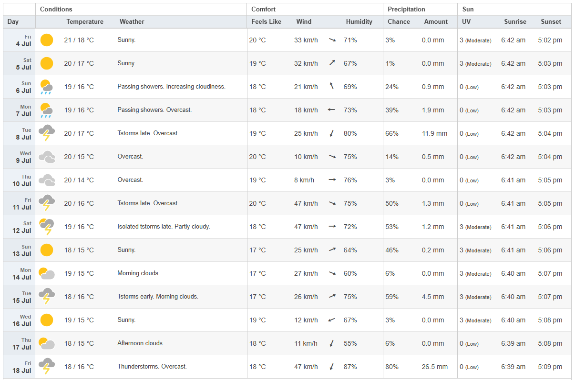Click the overcast cloud icon for Wed 9 Jul
This screenshot has width=575, height=380.
pyautogui.click(x=47, y=157)
